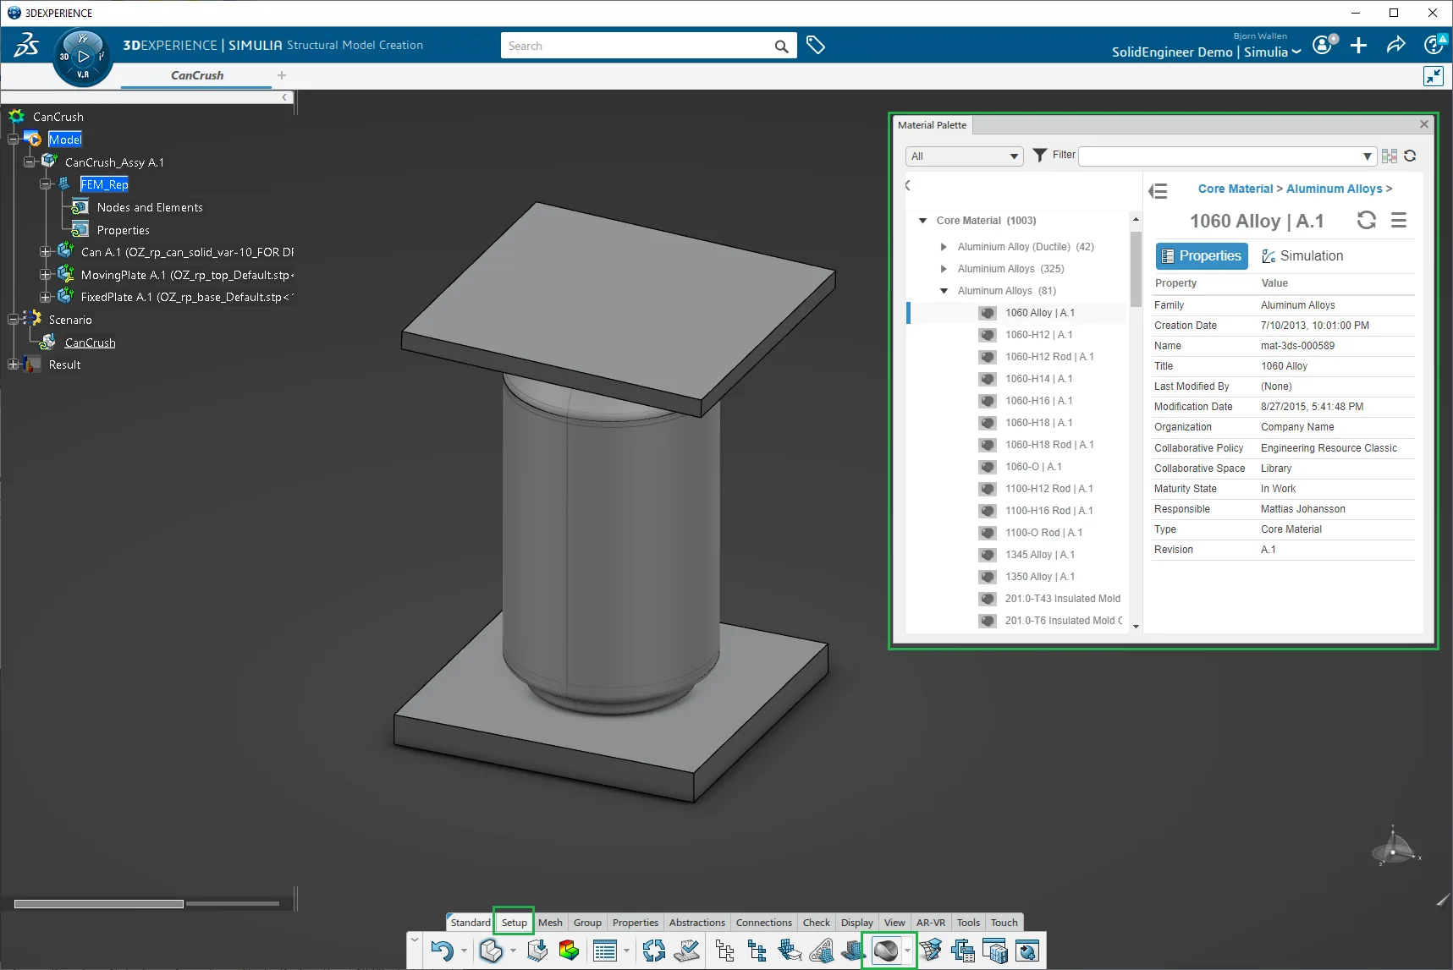The image size is (1453, 970).
Task: Click the last action bar icon with plus sphere
Action: click(1027, 951)
